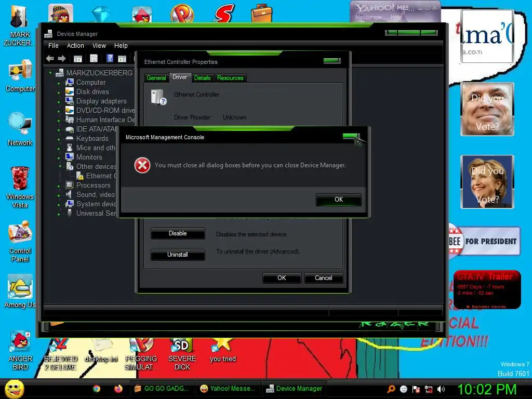This screenshot has width=532, height=399.
Task: Collapse the MARKZUCKERBERG root node
Action: coord(50,73)
